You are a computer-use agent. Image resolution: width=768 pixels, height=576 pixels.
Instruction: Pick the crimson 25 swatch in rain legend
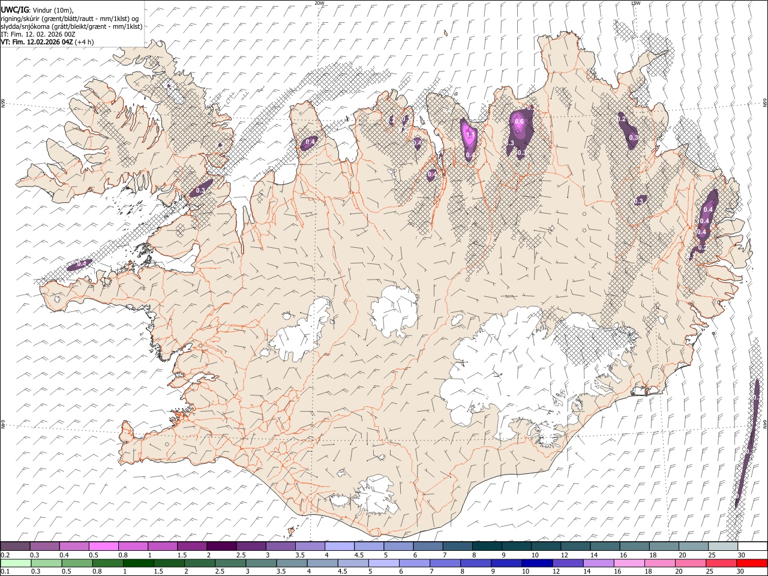[721, 563]
